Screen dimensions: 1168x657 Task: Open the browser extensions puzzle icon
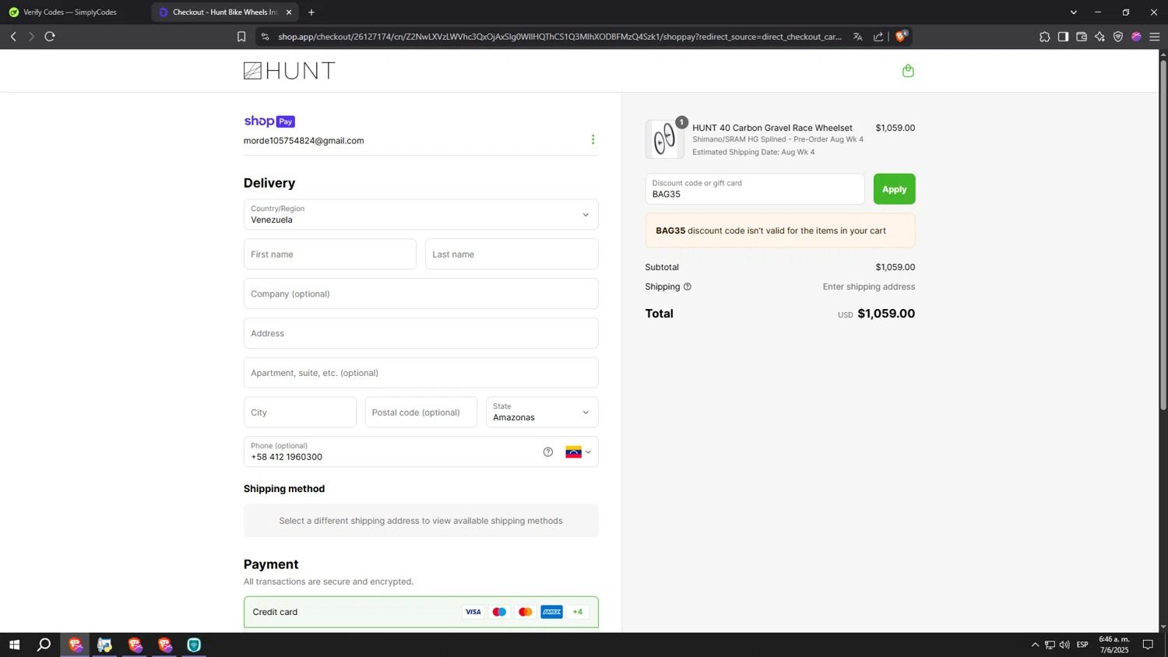click(x=1044, y=37)
